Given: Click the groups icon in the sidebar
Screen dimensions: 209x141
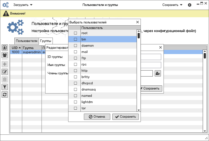Looking at the screenshot, I should (5, 55).
